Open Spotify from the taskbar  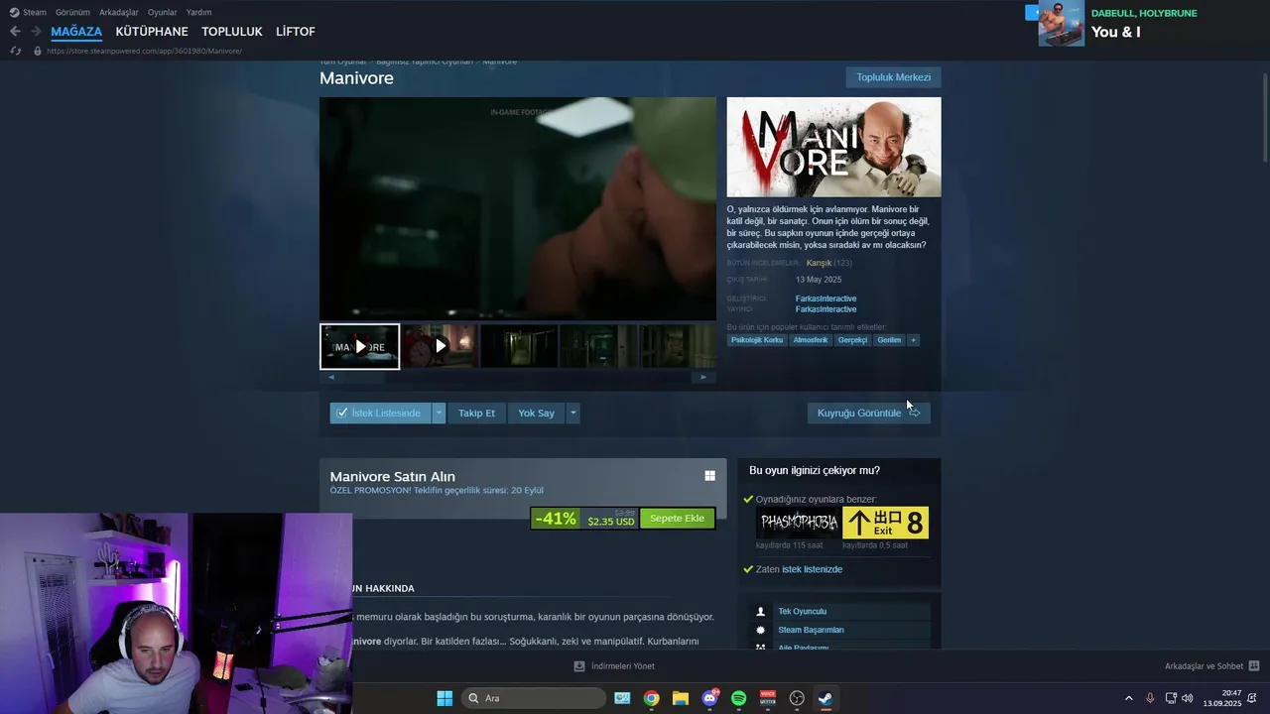point(738,698)
